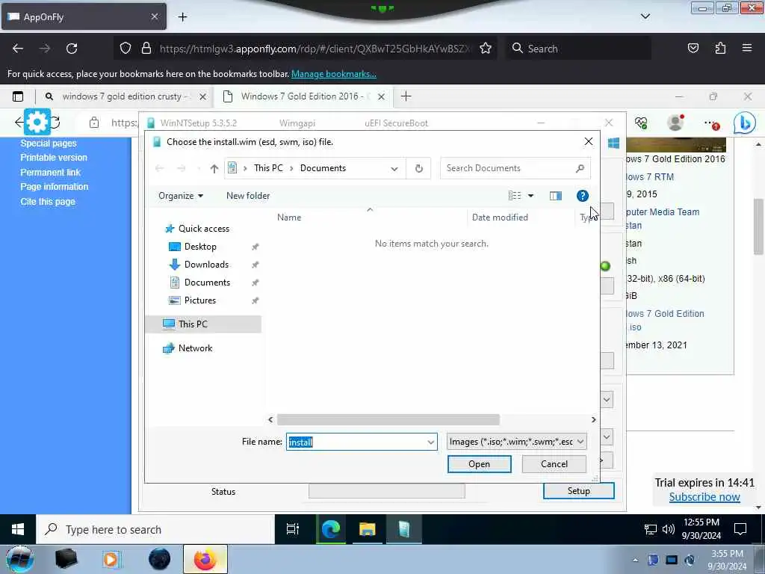The image size is (765, 574).
Task: Open the view options dropdown arrow
Action: tap(531, 196)
